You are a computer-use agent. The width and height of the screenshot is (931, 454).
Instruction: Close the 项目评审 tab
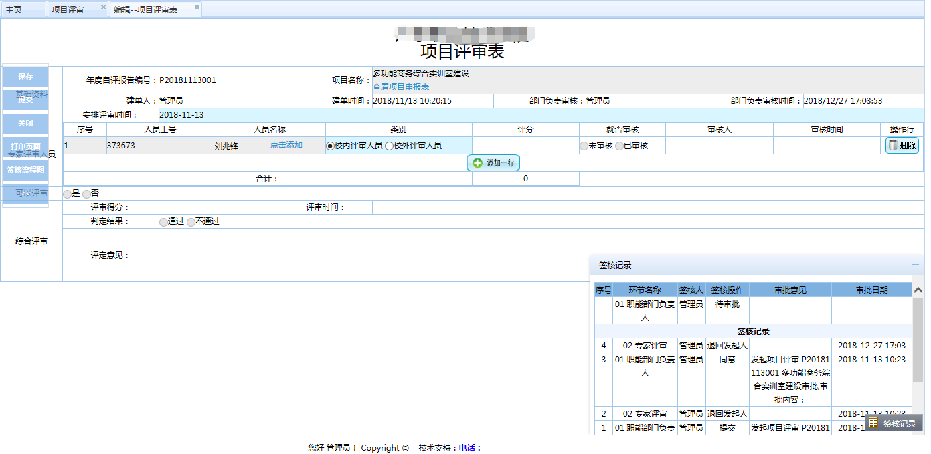(103, 7)
